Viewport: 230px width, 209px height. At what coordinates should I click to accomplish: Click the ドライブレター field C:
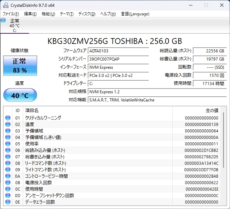[x=118, y=84]
